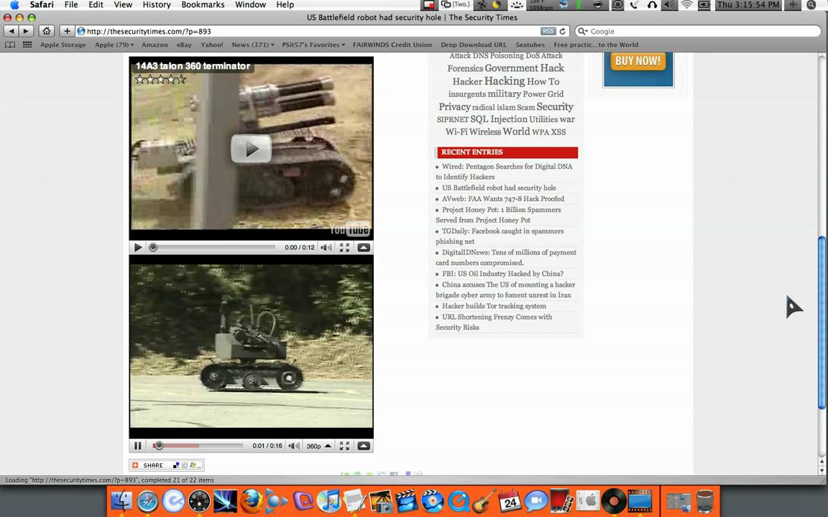
Task: Show all bookmarks via open-book icon
Action: [x=10, y=45]
